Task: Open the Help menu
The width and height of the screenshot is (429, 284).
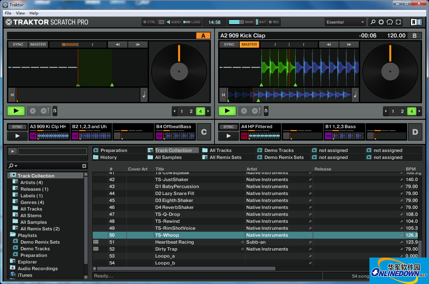Action: 34,13
